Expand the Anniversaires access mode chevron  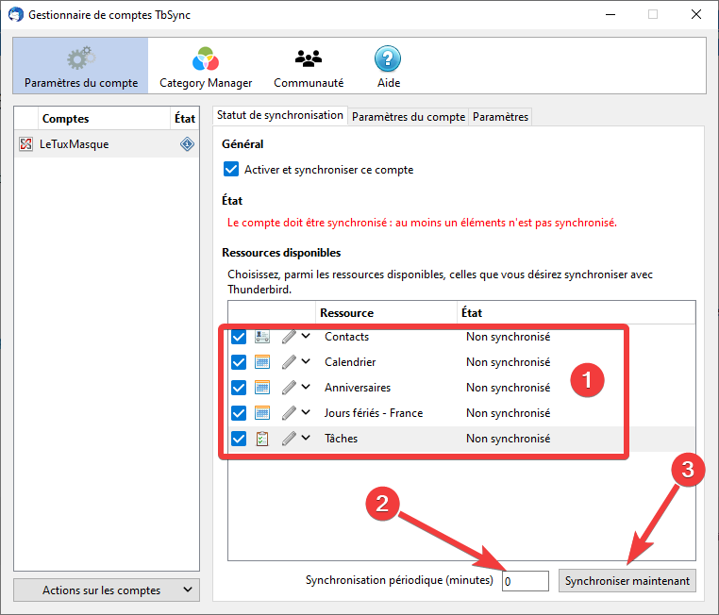pos(306,387)
